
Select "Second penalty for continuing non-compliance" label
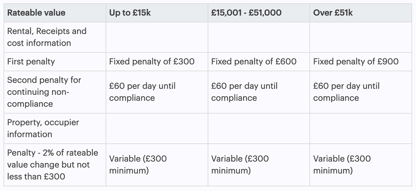pyautogui.click(x=44, y=92)
